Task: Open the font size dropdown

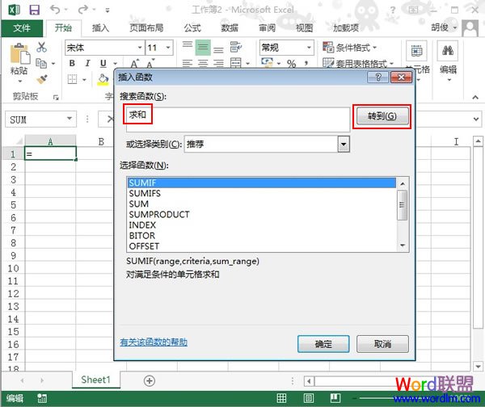Action: [x=168, y=48]
